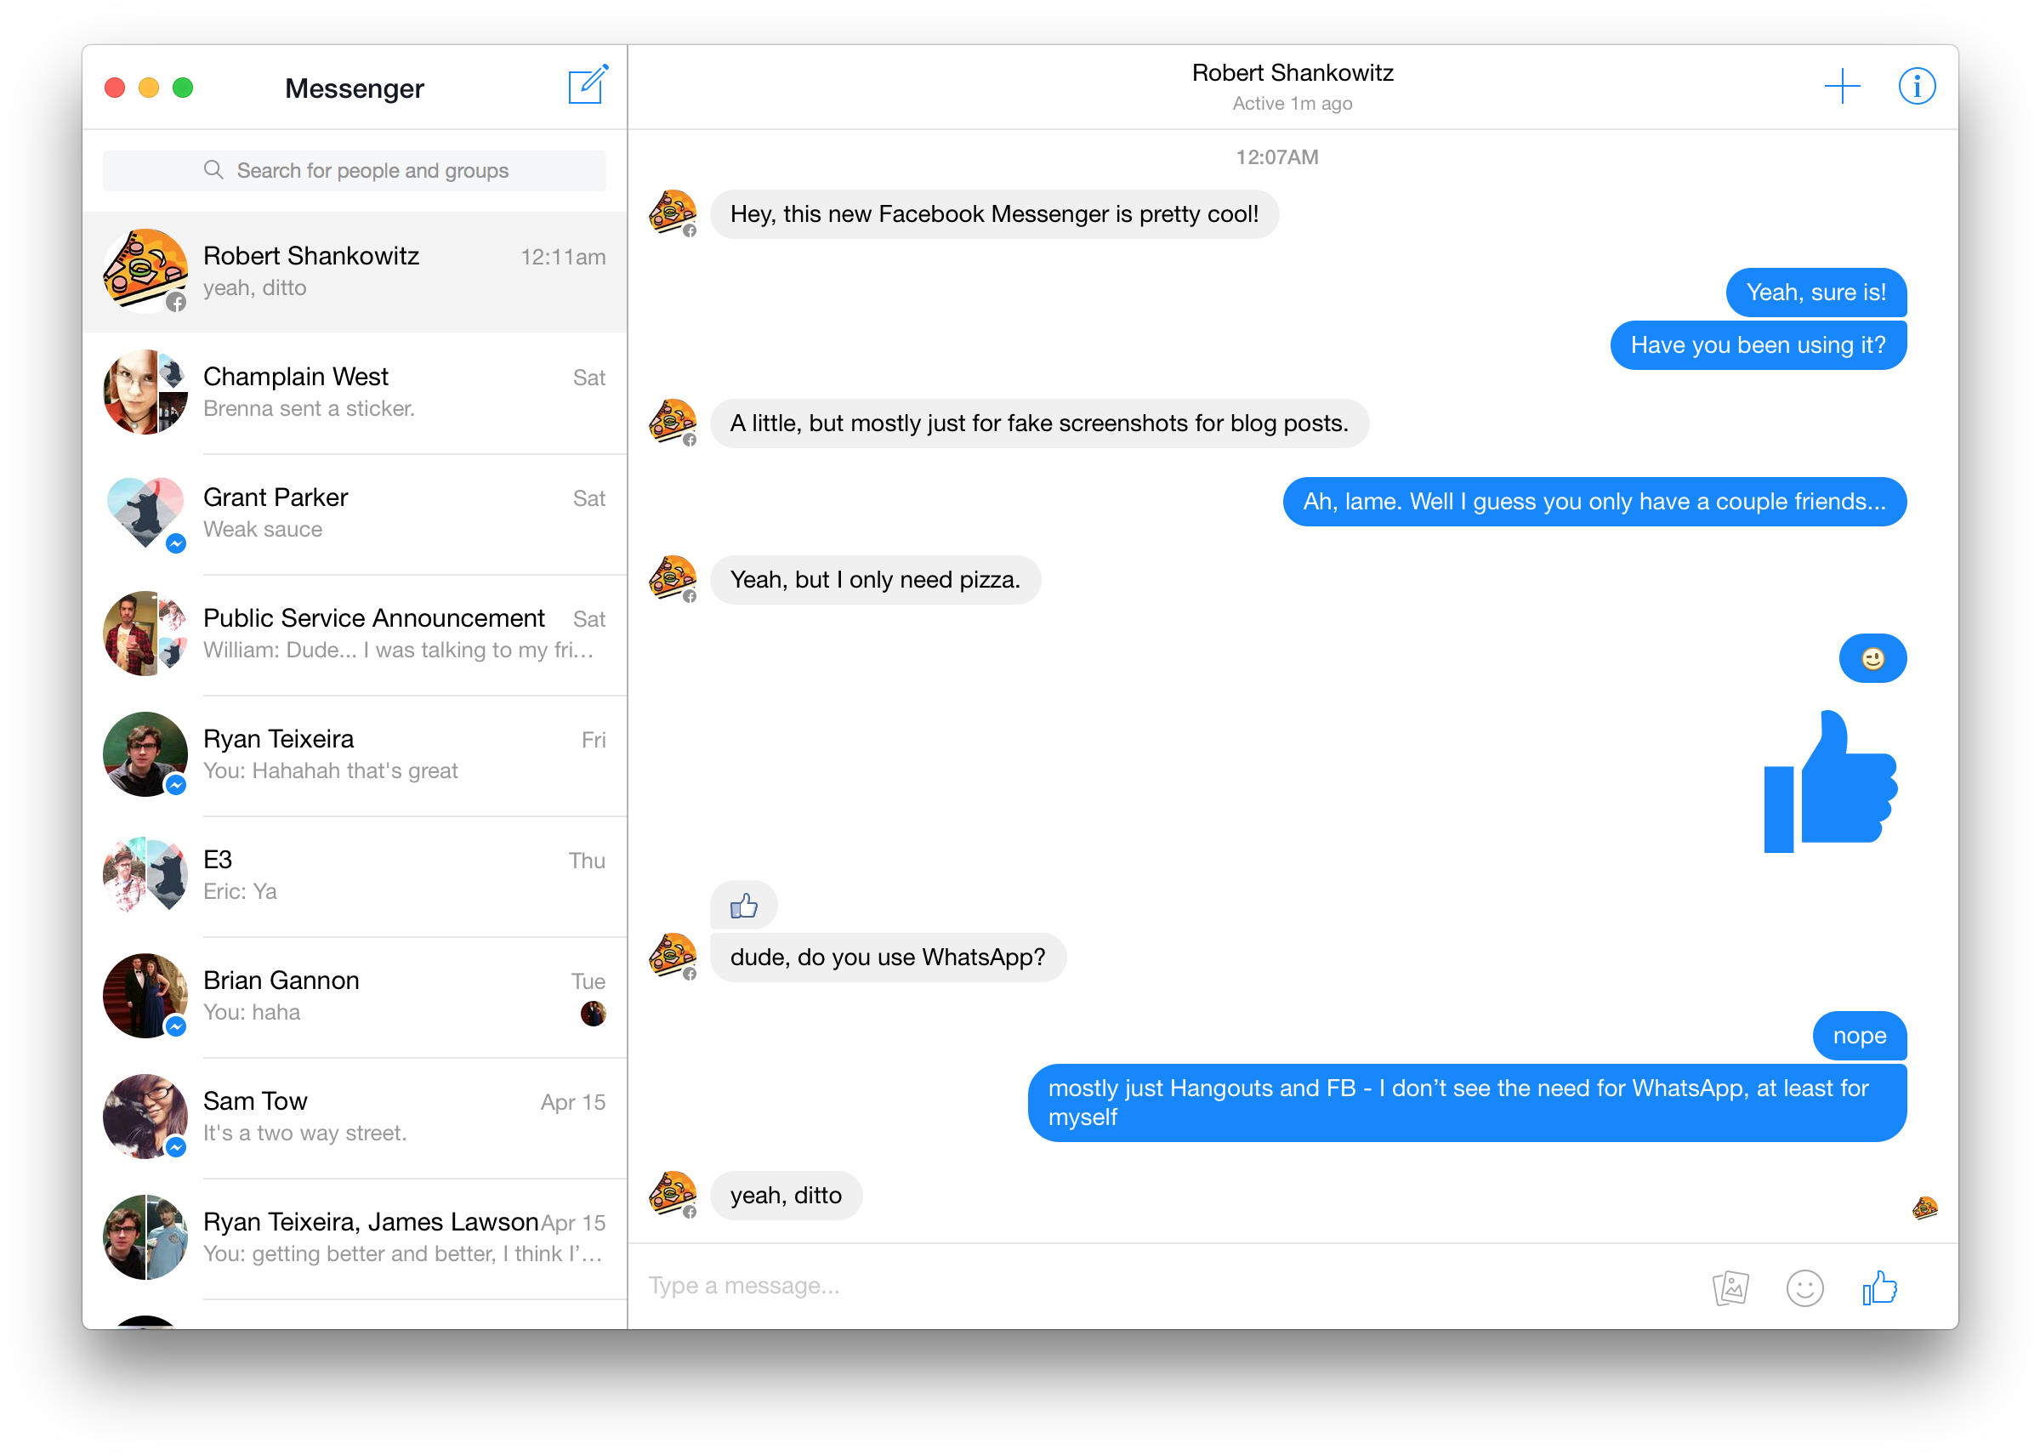Select the E3 group conversation
The height and width of the screenshot is (1455, 2040).
point(355,875)
